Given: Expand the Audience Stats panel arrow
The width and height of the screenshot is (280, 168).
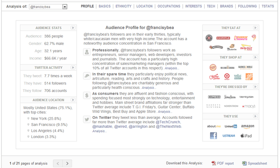Looking at the screenshot, I should pyautogui.click(x=73, y=28).
